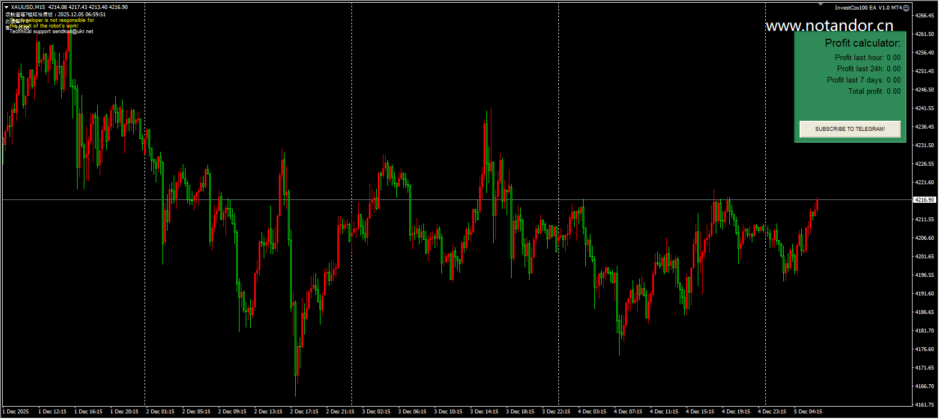This screenshot has height=419, width=939.
Task: Click the 4 Dec 15:15 time axis label
Action: (x=700, y=412)
